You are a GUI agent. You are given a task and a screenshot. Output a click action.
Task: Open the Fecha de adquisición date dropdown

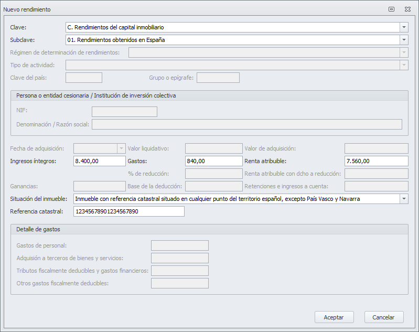click(122, 148)
